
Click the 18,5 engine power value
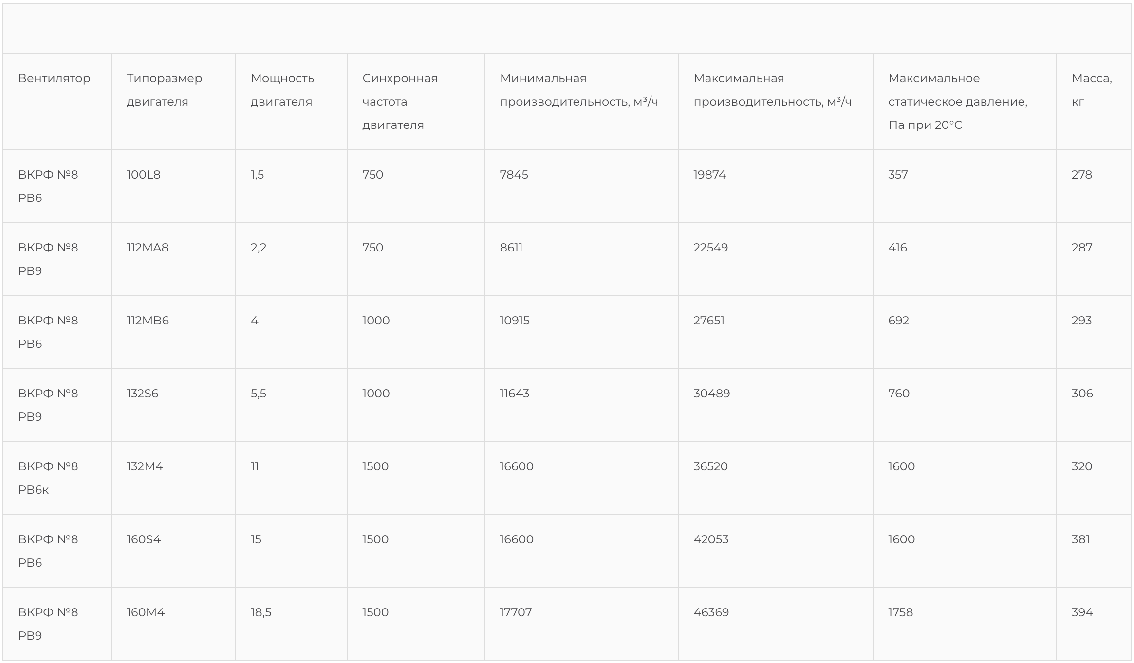(261, 612)
